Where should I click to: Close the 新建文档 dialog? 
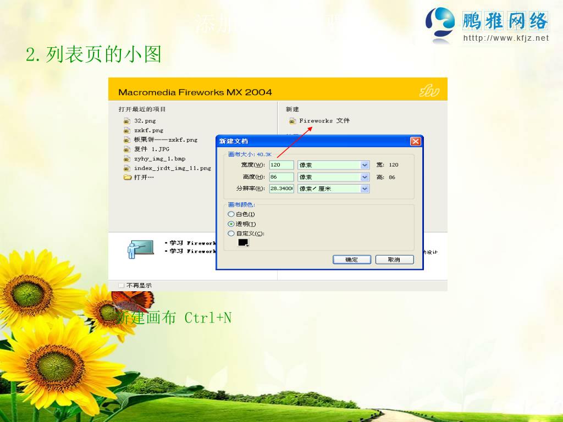(416, 141)
